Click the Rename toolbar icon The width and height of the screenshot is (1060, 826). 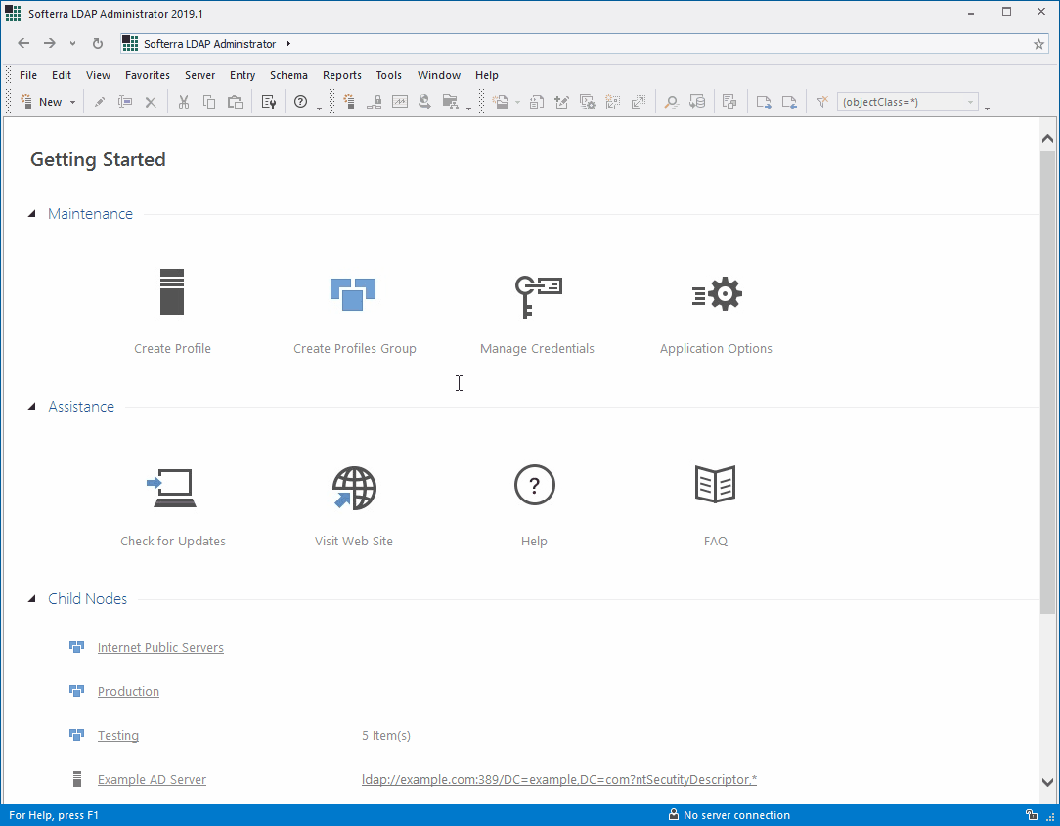[x=125, y=102]
